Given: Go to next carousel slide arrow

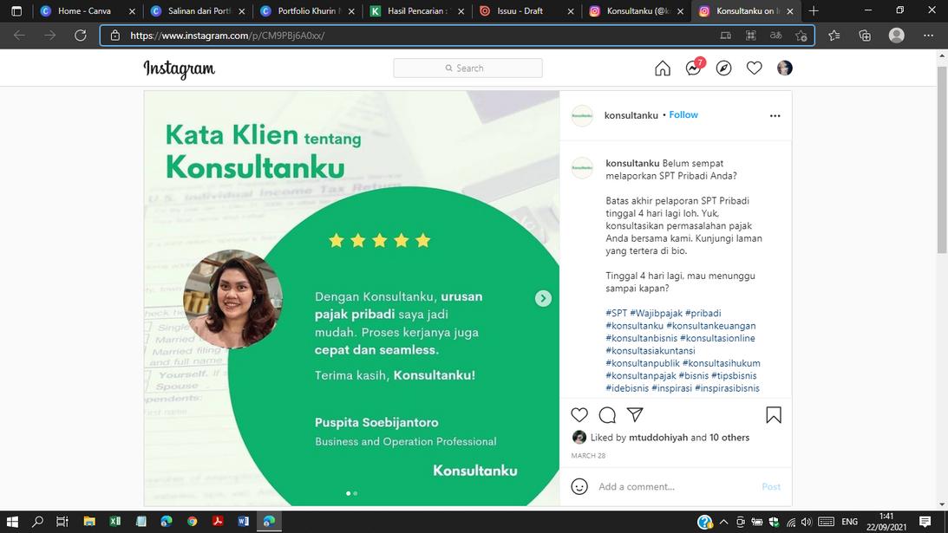Looking at the screenshot, I should tap(543, 298).
